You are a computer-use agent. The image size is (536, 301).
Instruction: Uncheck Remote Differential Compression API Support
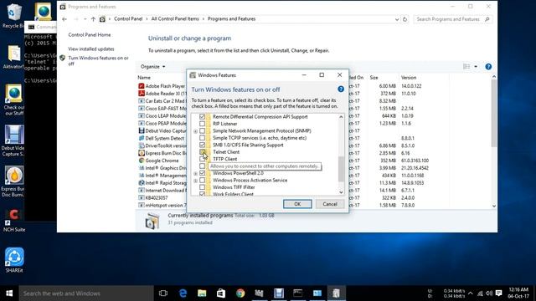point(203,117)
